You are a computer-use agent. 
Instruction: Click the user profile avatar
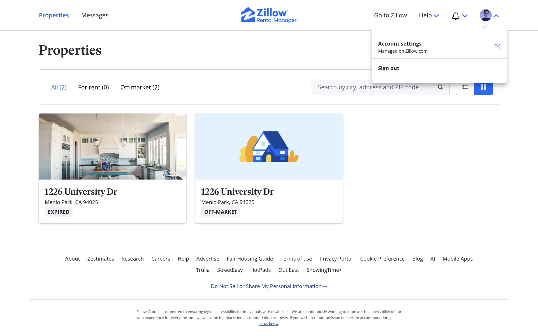click(485, 15)
